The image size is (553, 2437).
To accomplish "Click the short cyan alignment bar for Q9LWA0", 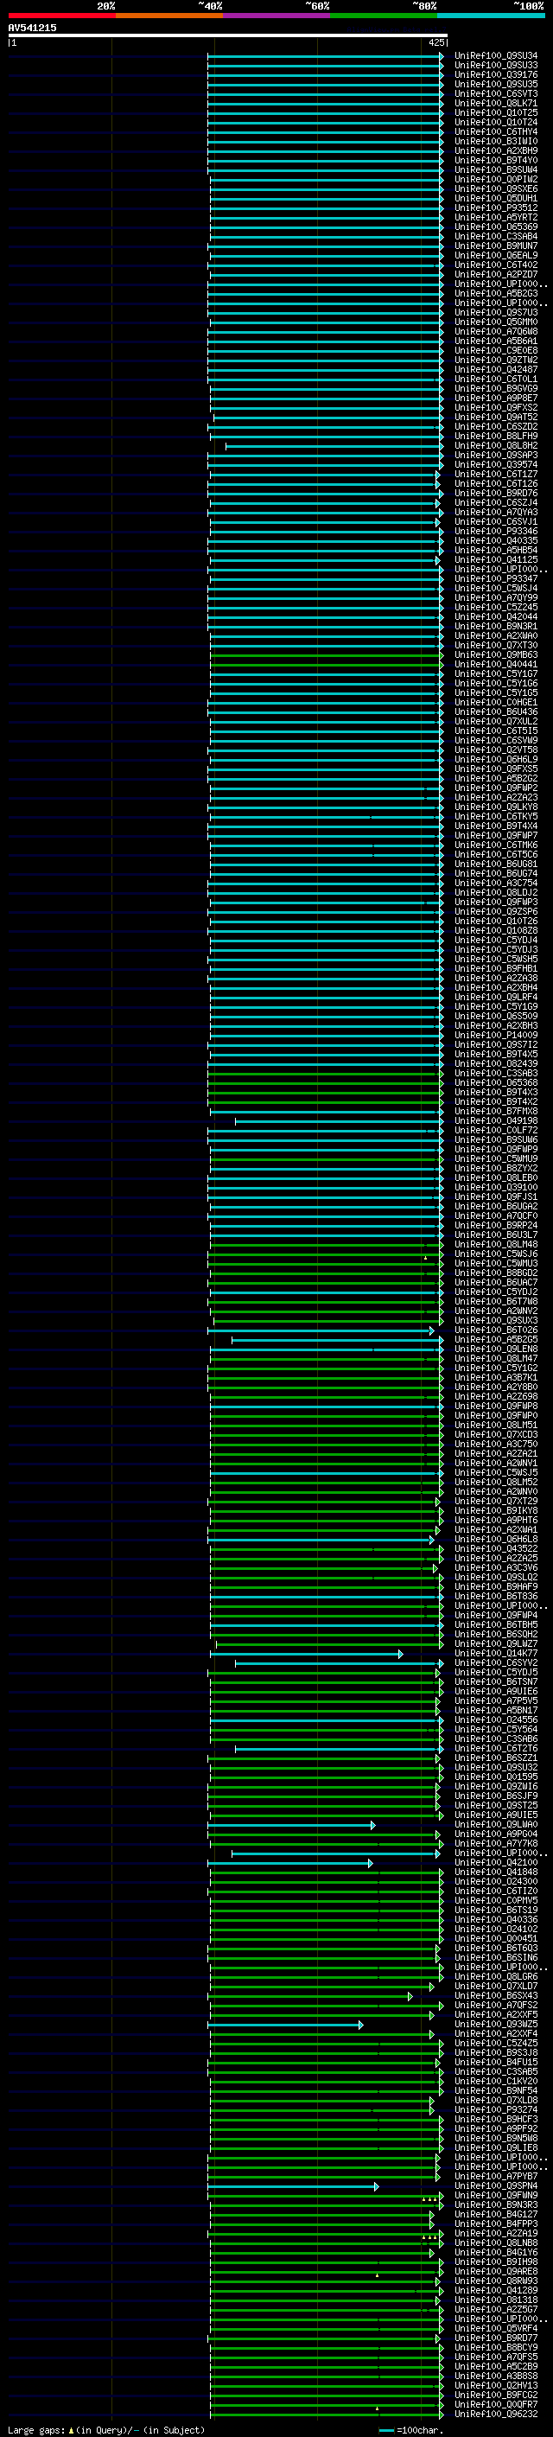I will [x=291, y=1825].
